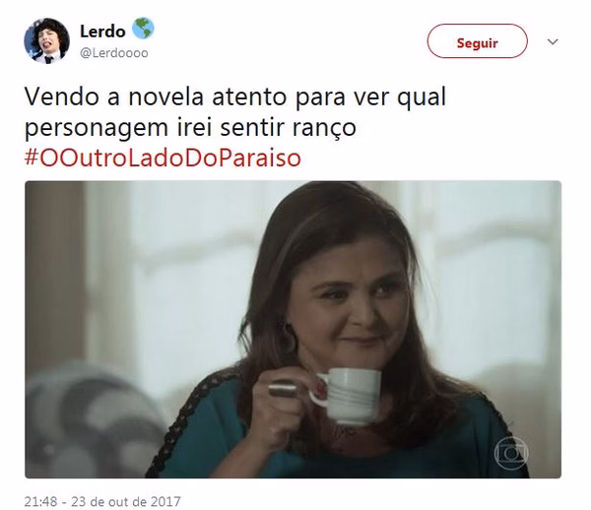This screenshot has height=510, width=591.
Task: Open the #OOutroLadoDoParaiso hashtag link
Action: coord(163,159)
